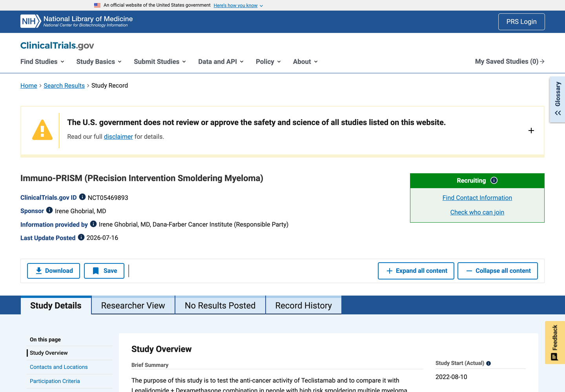The width and height of the screenshot is (565, 392).
Task: Click Collapse all content button
Action: pos(498,271)
